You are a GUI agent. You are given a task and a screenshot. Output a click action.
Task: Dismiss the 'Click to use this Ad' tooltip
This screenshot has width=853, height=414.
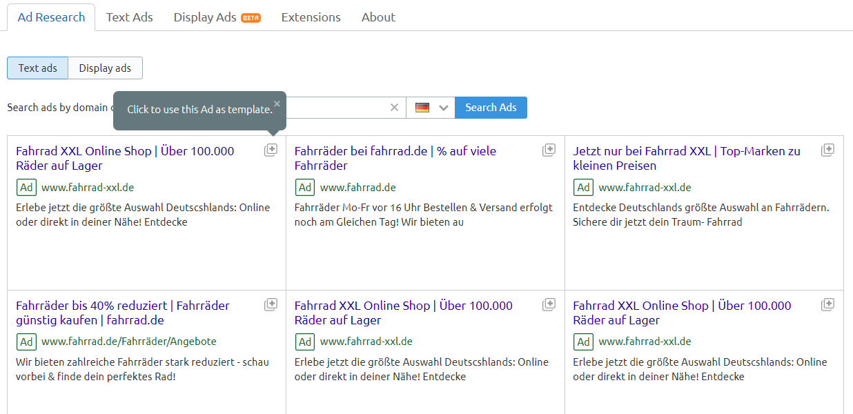pyautogui.click(x=277, y=104)
